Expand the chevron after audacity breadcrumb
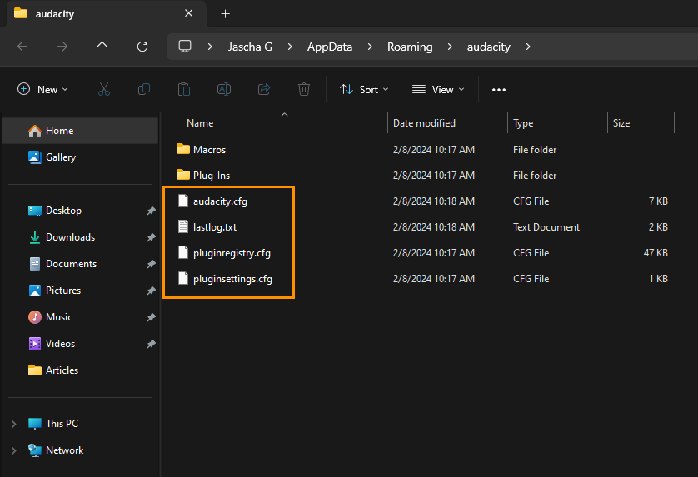 (528, 47)
